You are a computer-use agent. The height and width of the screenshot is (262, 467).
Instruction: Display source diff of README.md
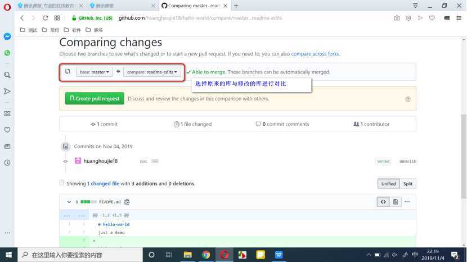click(383, 202)
